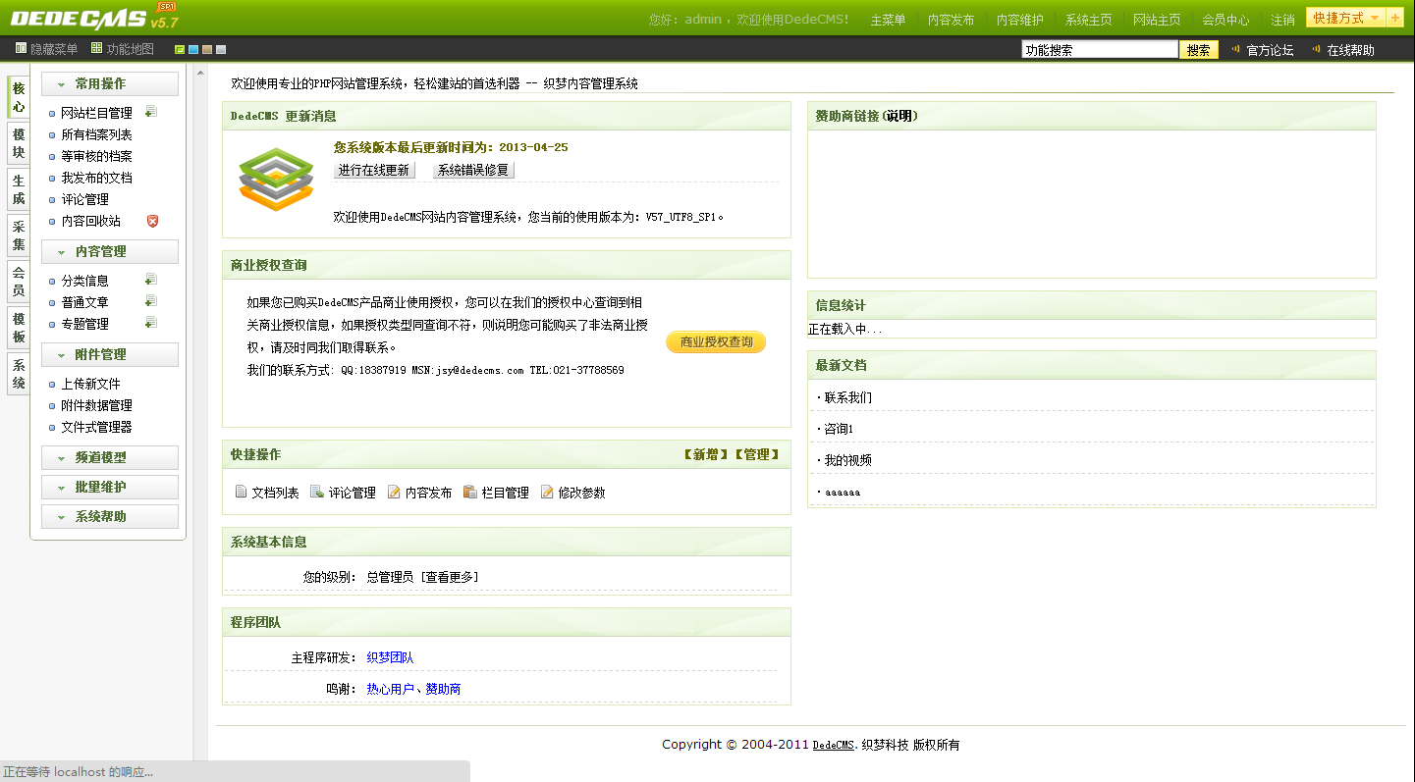Switch to the 生成 side tab
Viewport: 1415px width, 782px height.
18,189
